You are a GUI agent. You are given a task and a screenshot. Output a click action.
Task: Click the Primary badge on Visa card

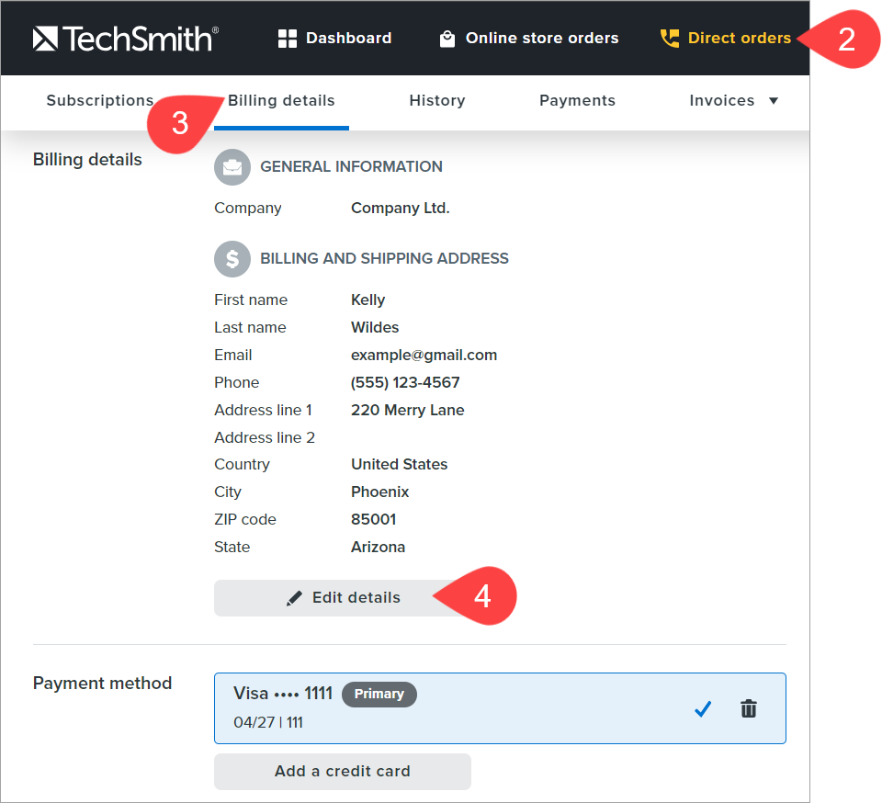[x=379, y=695]
